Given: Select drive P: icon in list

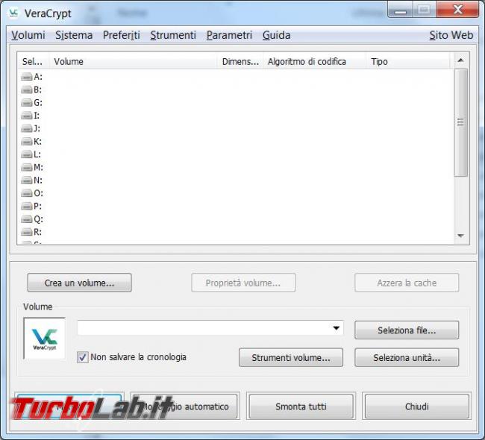Looking at the screenshot, I should [x=27, y=206].
